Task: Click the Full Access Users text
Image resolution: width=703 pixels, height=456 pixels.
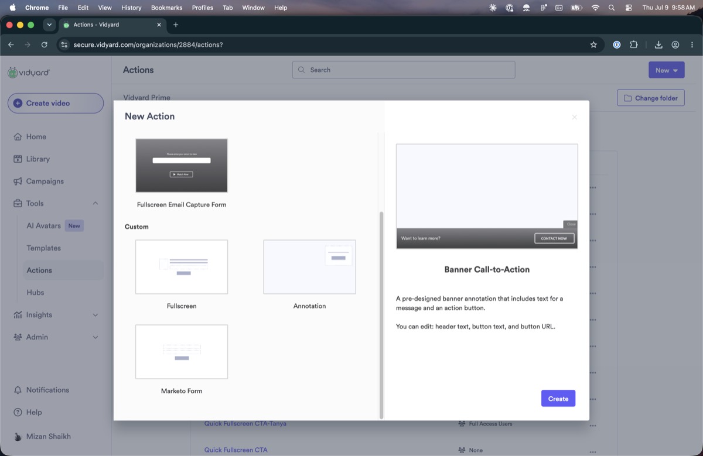Action: tap(490, 424)
